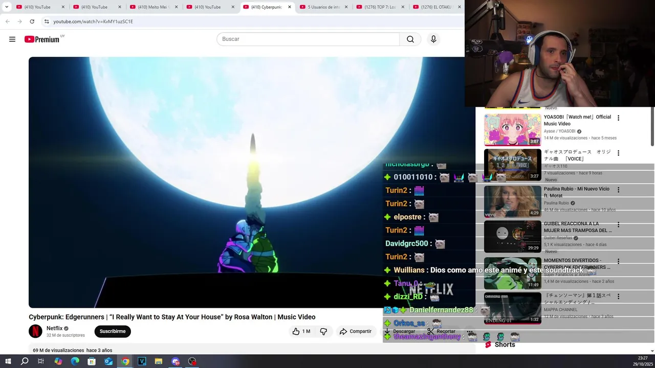
Task: Reload the page with the refresh icon
Action: pyautogui.click(x=32, y=21)
